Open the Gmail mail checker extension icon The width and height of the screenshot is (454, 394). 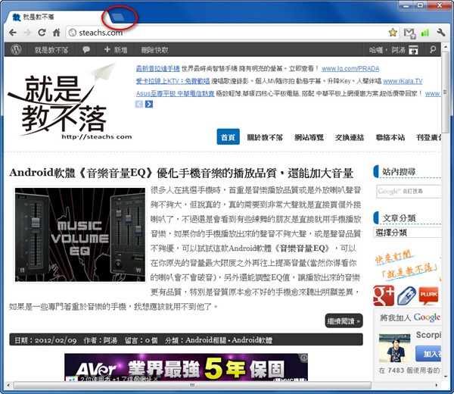pos(409,33)
